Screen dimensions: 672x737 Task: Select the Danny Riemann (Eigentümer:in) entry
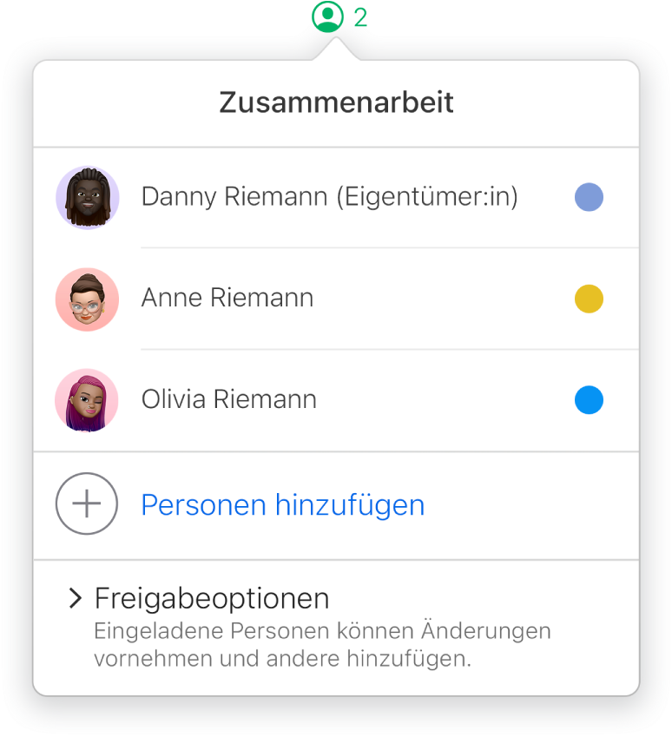[330, 197]
